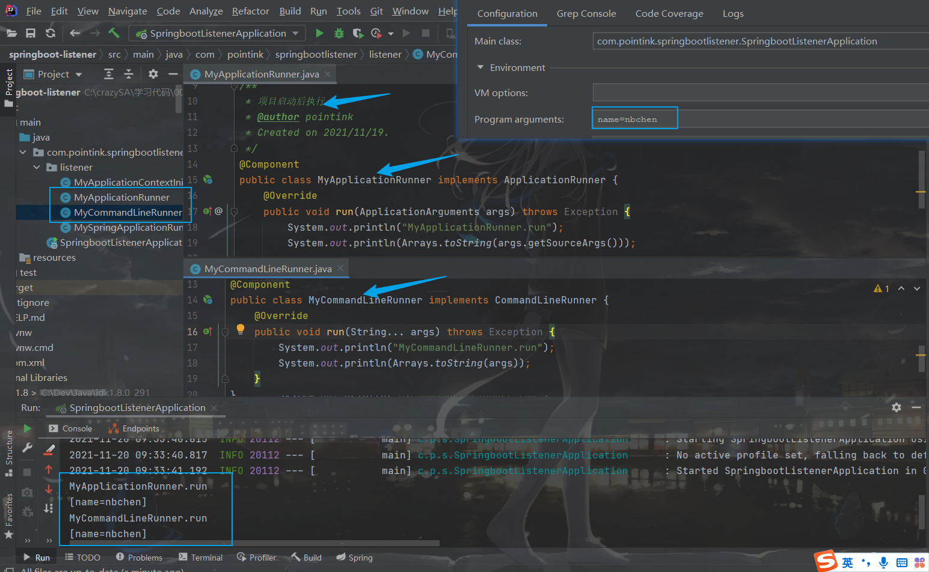Open the Profiler tool window
929x572 pixels.
tap(257, 558)
